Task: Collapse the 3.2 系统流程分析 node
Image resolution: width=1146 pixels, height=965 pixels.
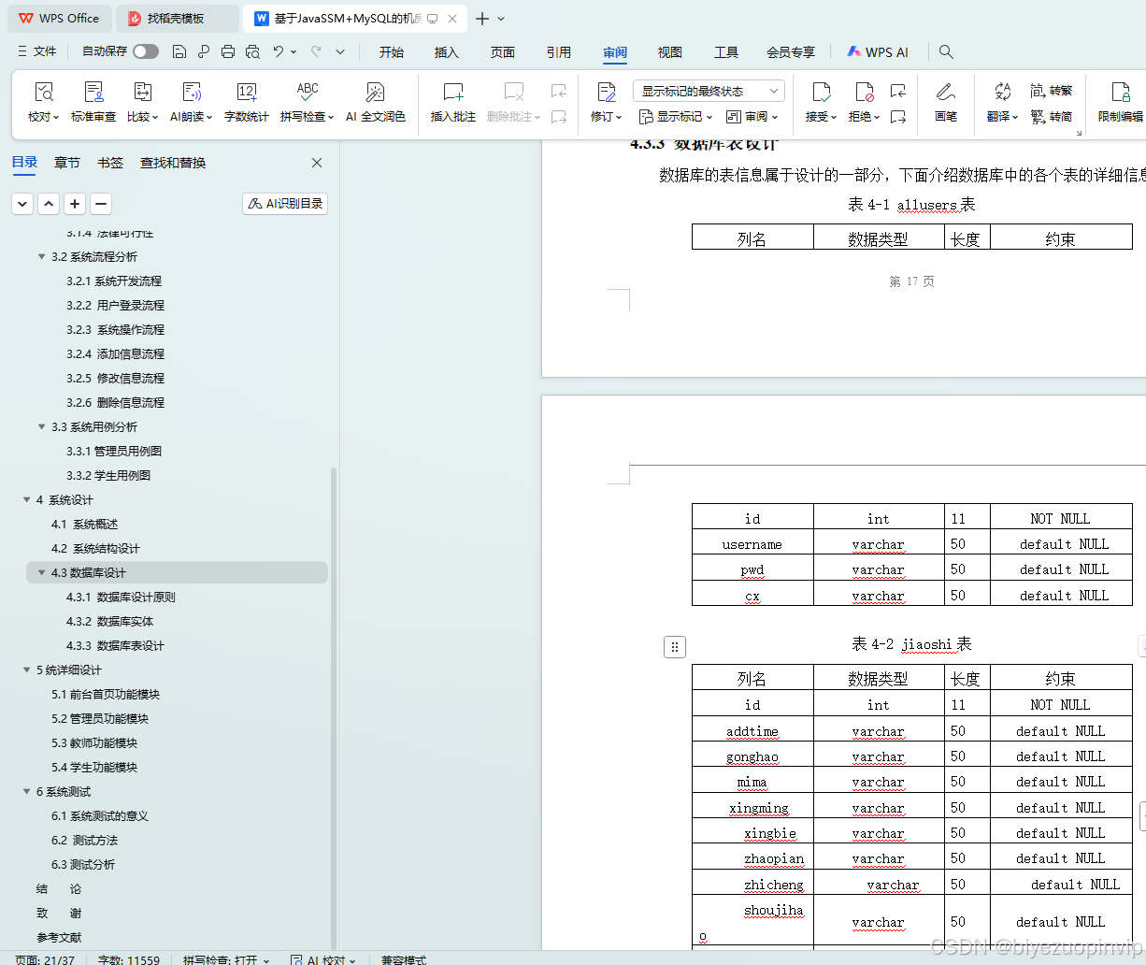Action: [x=41, y=256]
